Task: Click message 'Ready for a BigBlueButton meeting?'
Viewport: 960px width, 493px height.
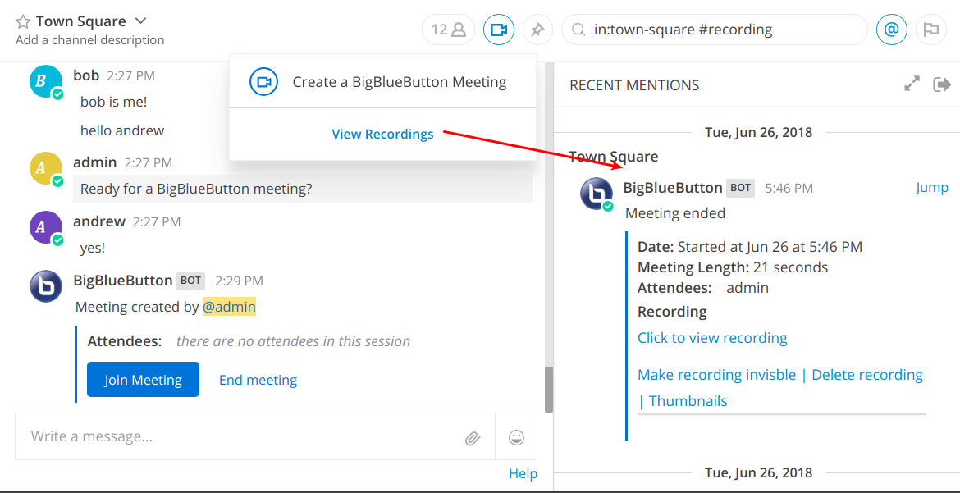Action: point(197,189)
